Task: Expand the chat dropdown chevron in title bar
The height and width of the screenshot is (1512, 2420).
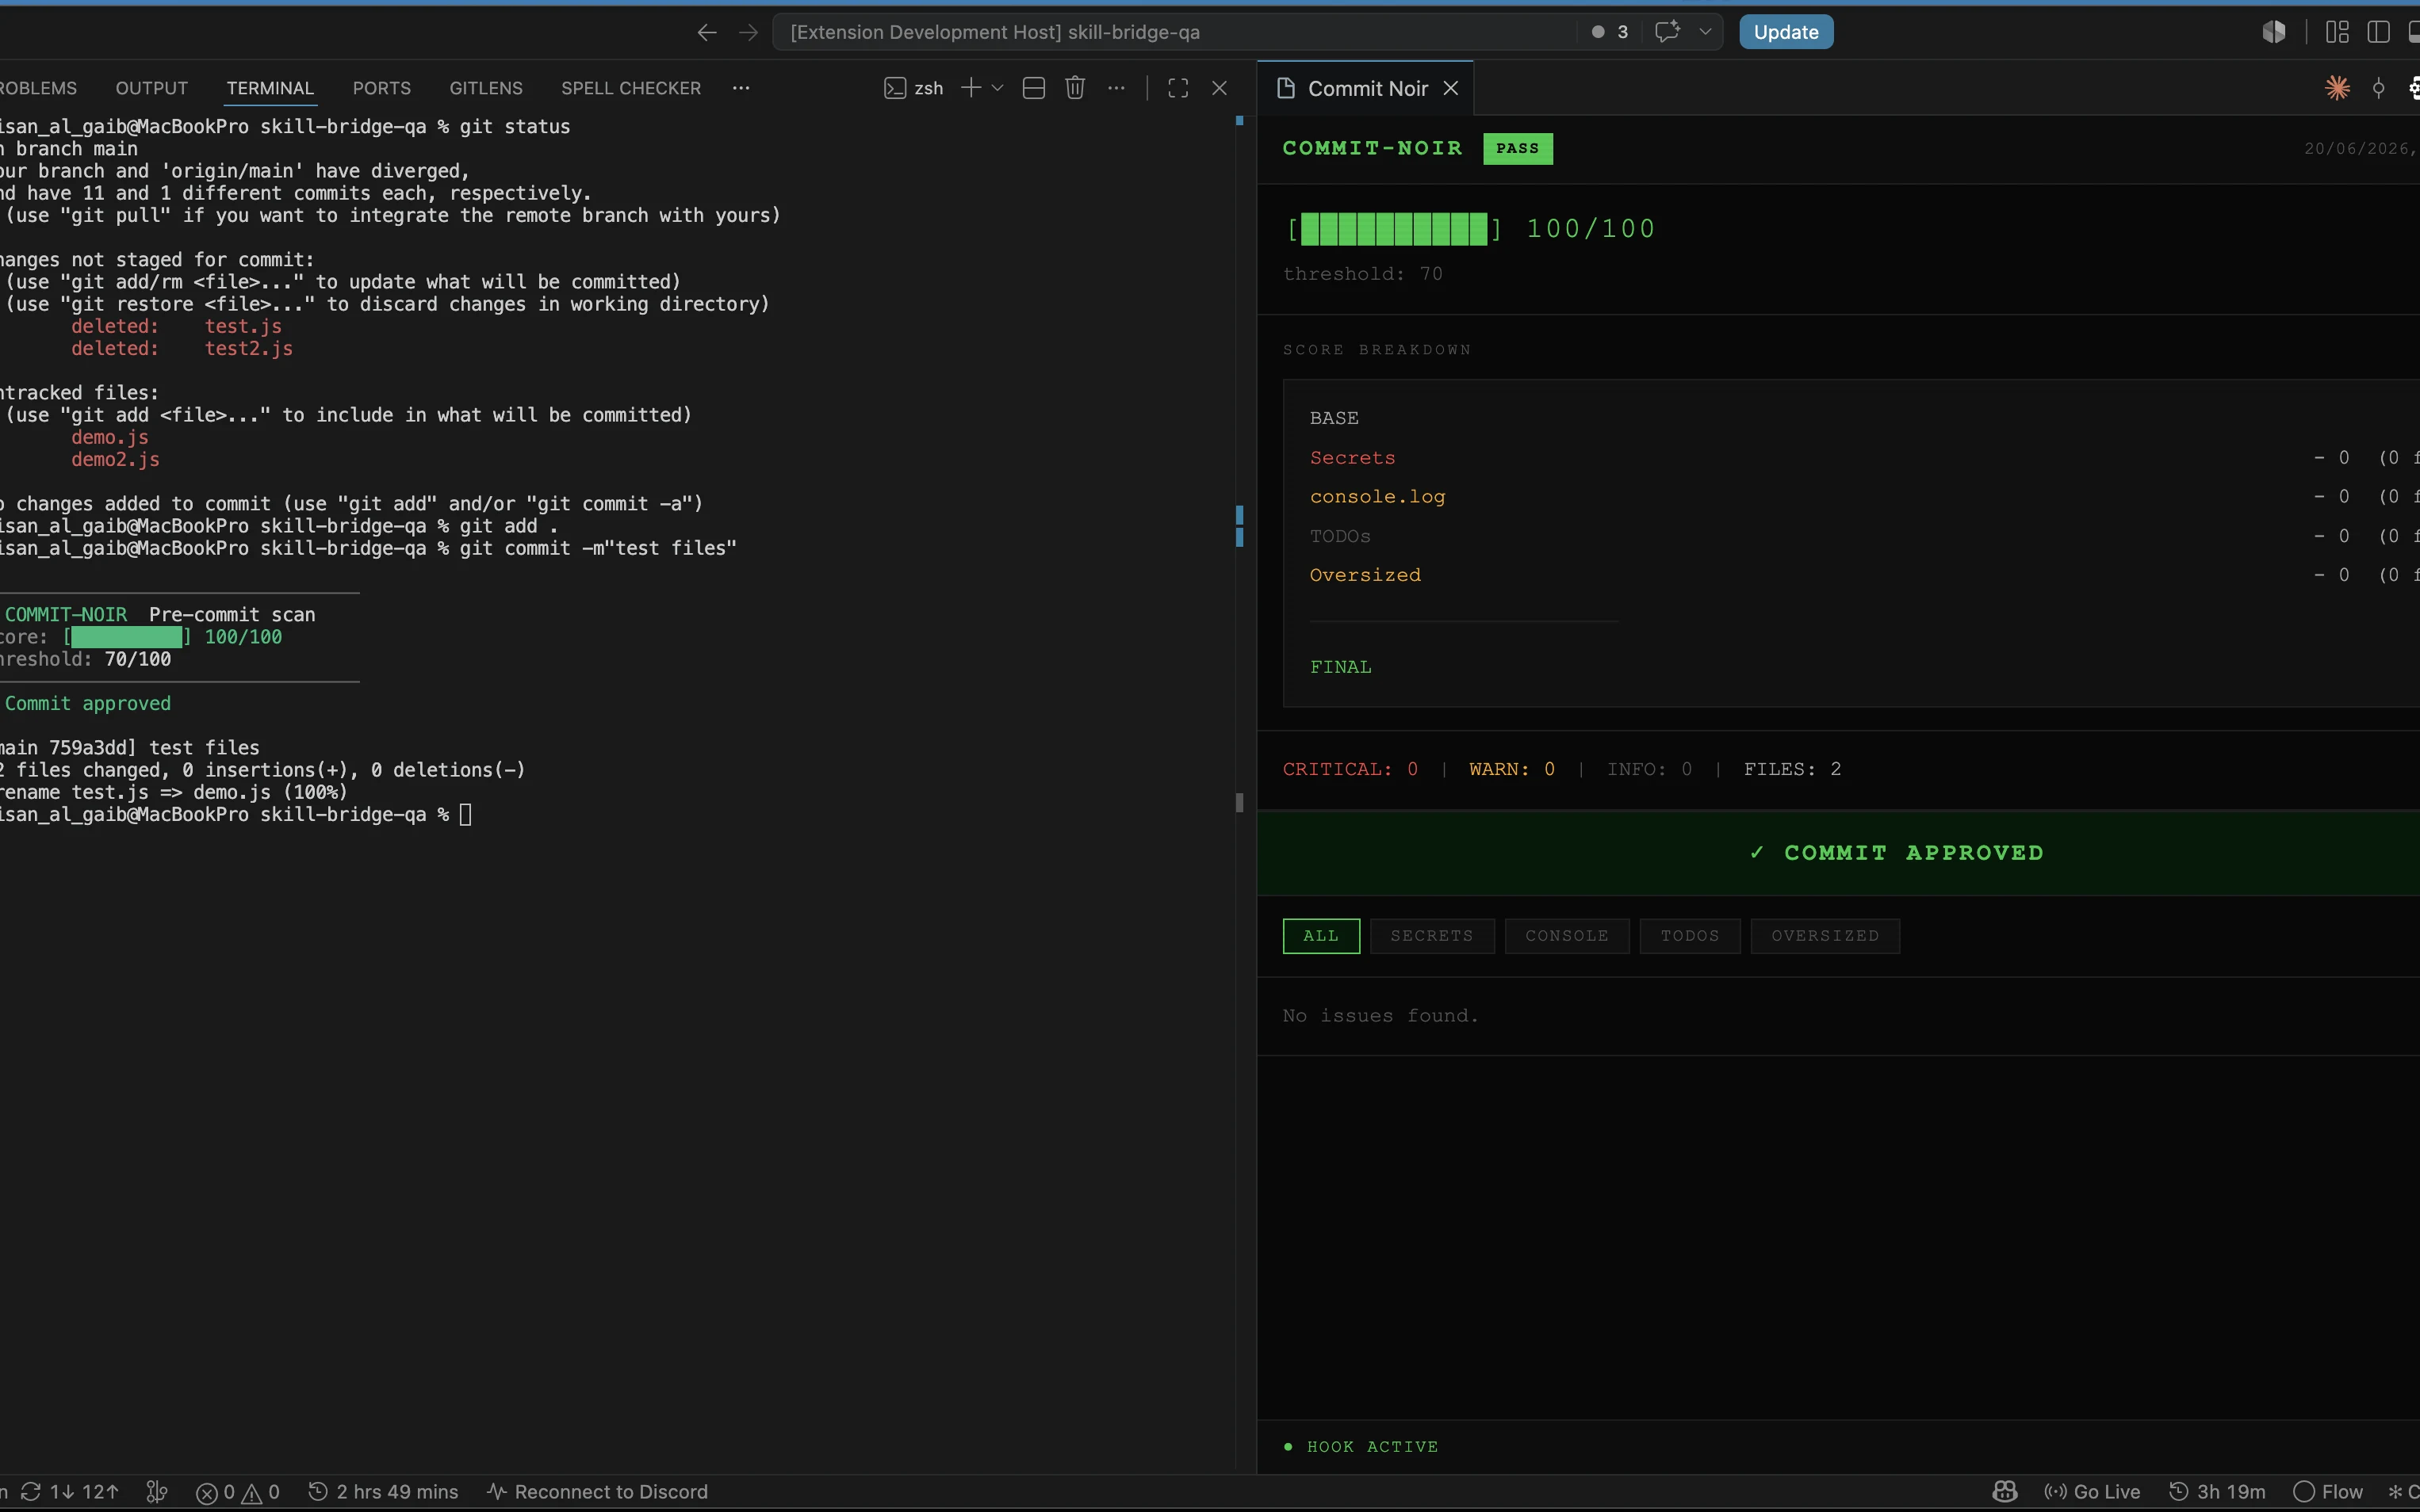Action: click(x=1706, y=32)
